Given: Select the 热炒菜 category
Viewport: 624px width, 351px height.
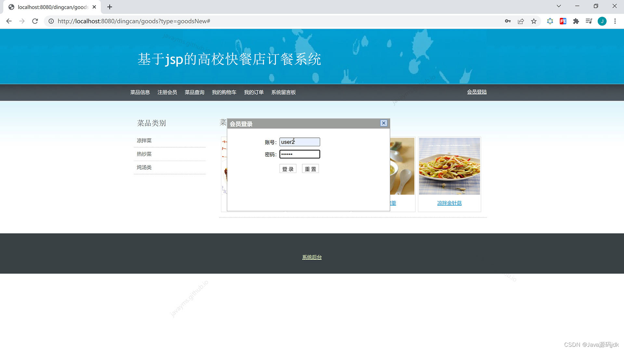Looking at the screenshot, I should pos(144,154).
